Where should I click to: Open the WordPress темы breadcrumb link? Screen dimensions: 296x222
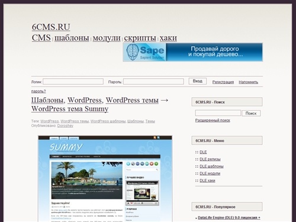[x=132, y=100]
